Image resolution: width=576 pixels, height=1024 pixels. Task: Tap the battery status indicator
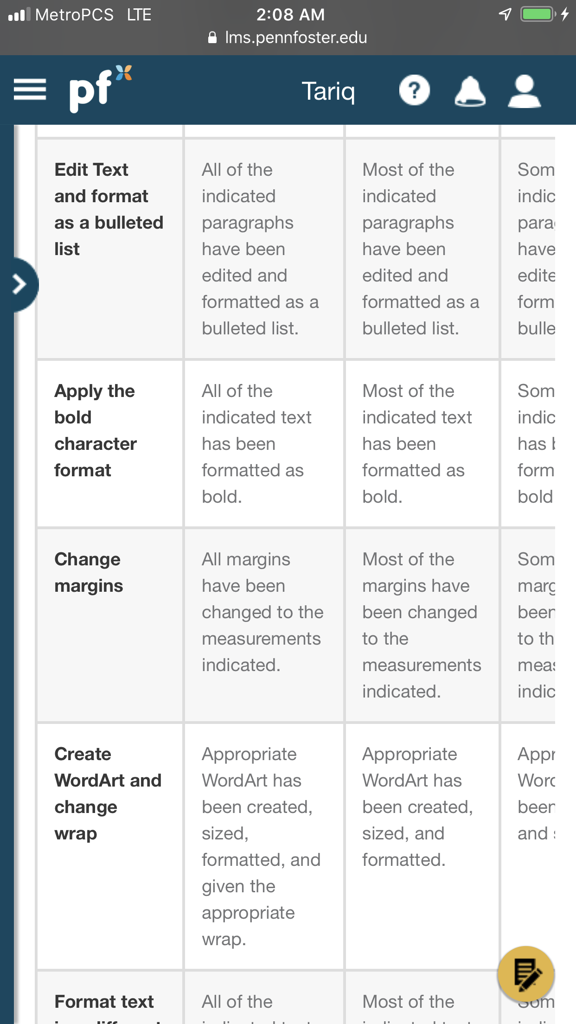538,14
